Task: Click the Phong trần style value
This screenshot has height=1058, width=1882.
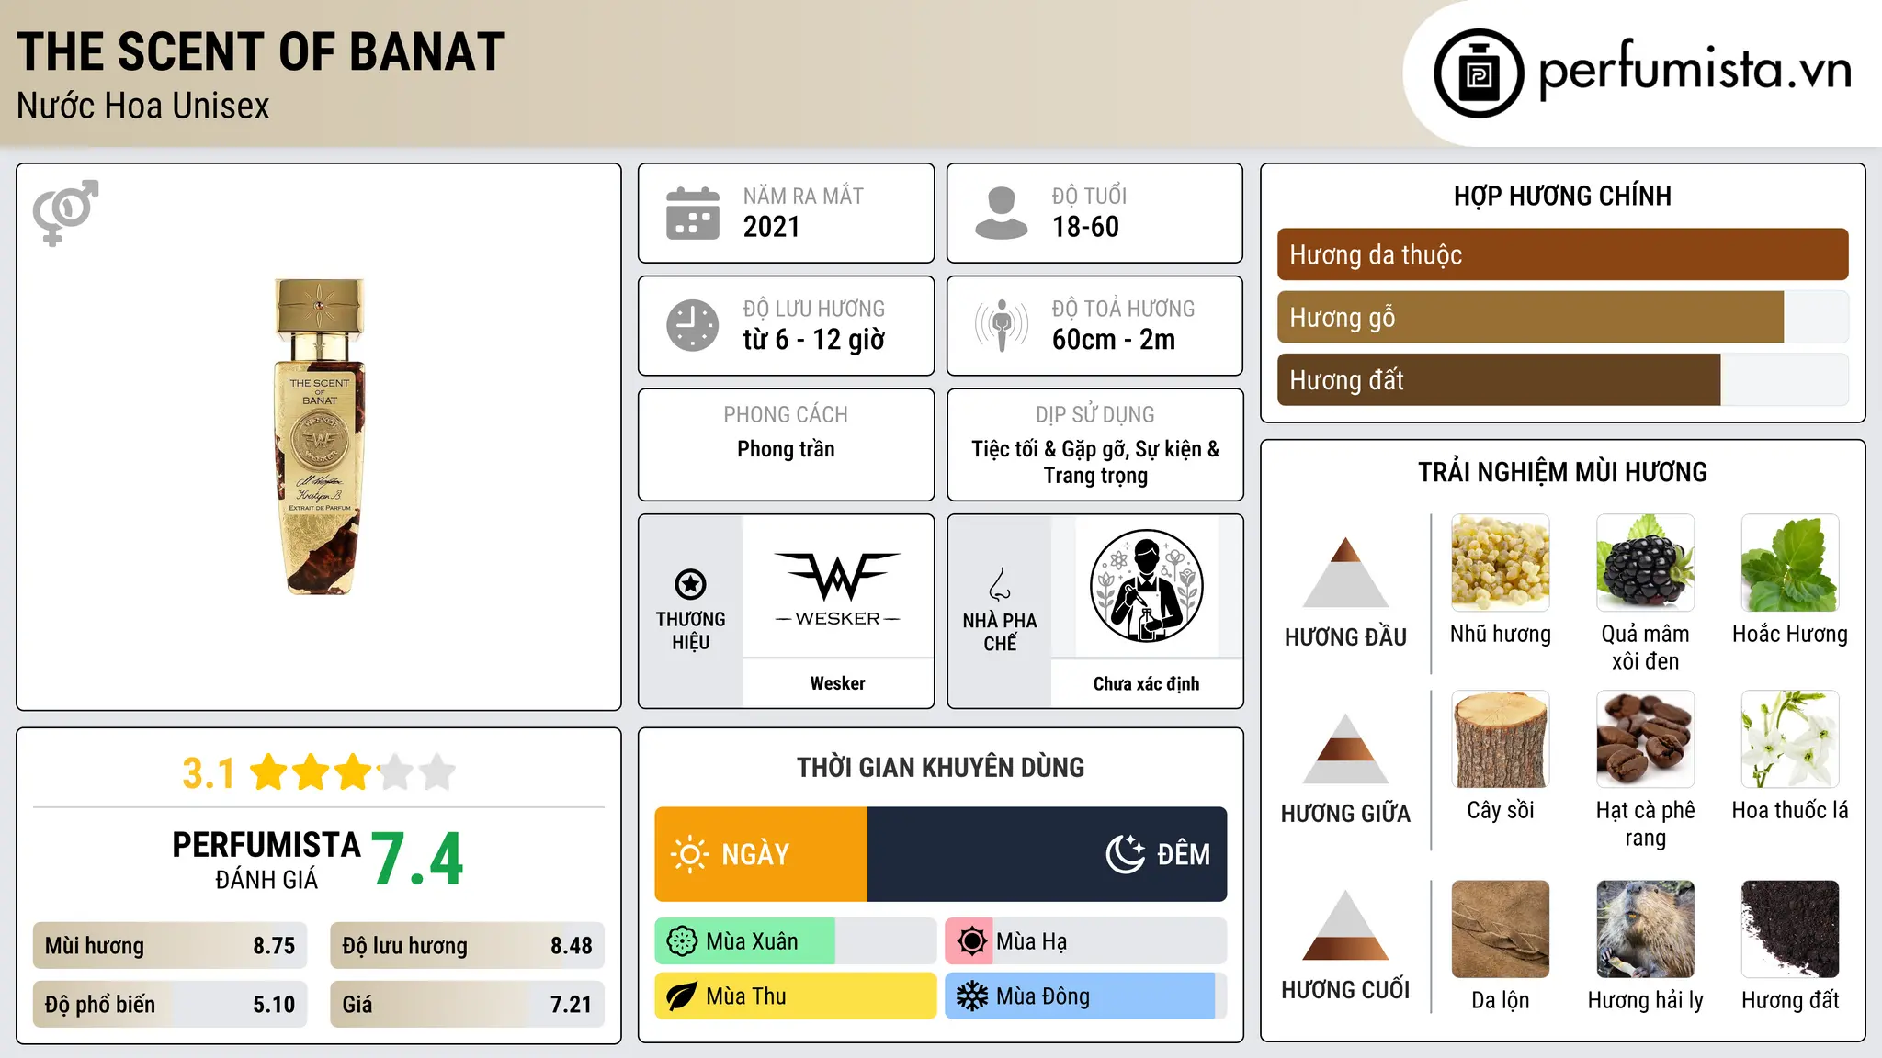Action: 786,449
